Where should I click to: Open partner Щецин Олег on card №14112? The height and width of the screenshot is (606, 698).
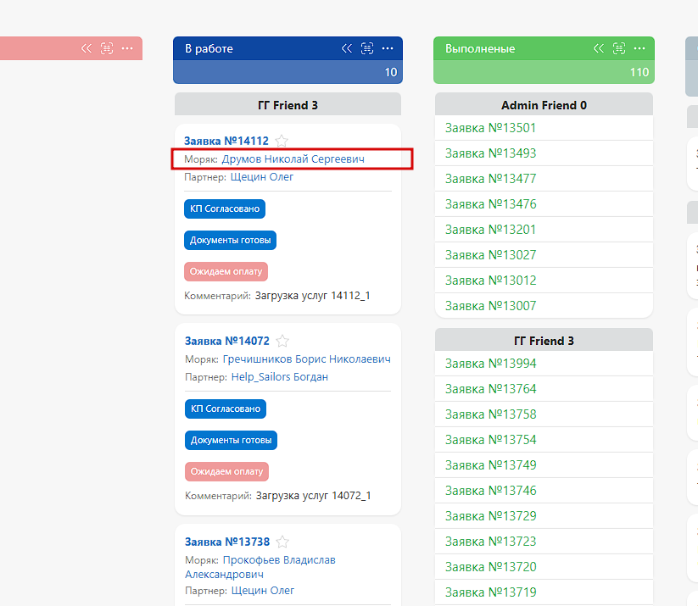pyautogui.click(x=262, y=177)
